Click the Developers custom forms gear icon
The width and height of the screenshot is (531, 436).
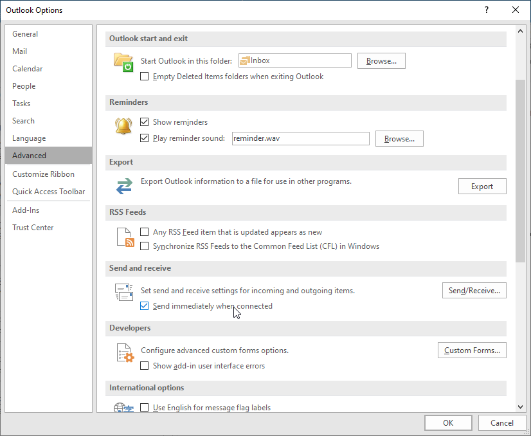tap(125, 353)
